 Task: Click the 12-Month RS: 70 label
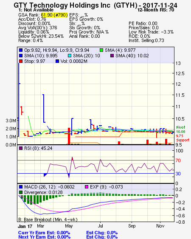(x=156, y=10)
